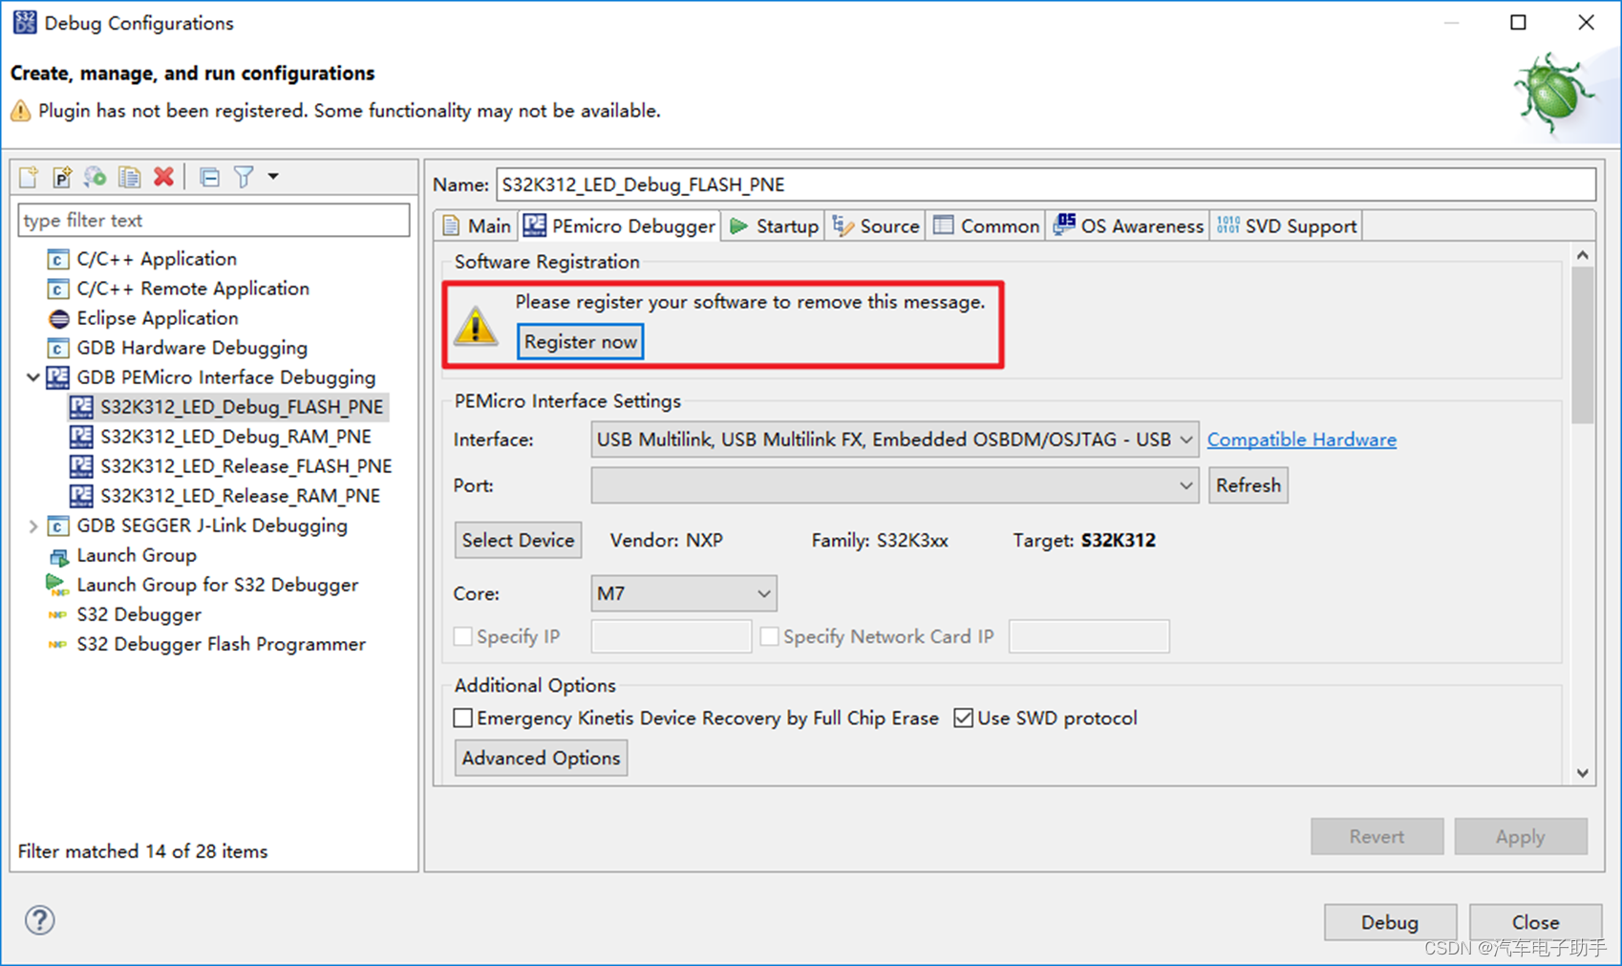The height and width of the screenshot is (966, 1622).
Task: Click the Duplicate configuration icon
Action: (129, 177)
